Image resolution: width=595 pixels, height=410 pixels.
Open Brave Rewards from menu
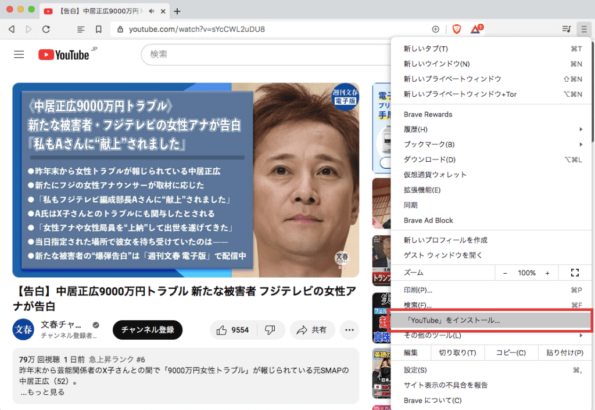pos(492,114)
